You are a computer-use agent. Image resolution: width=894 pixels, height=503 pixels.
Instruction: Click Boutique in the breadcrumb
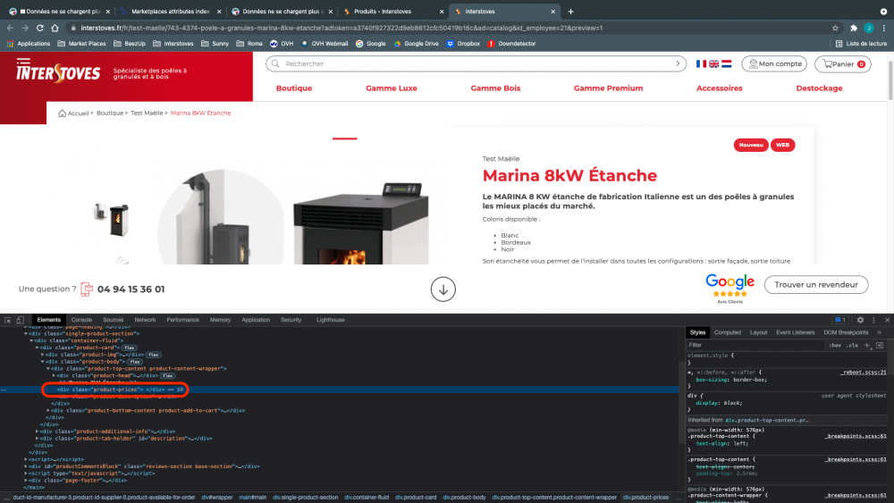109,113
